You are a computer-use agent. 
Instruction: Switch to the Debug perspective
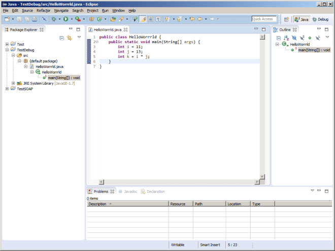pos(320,19)
